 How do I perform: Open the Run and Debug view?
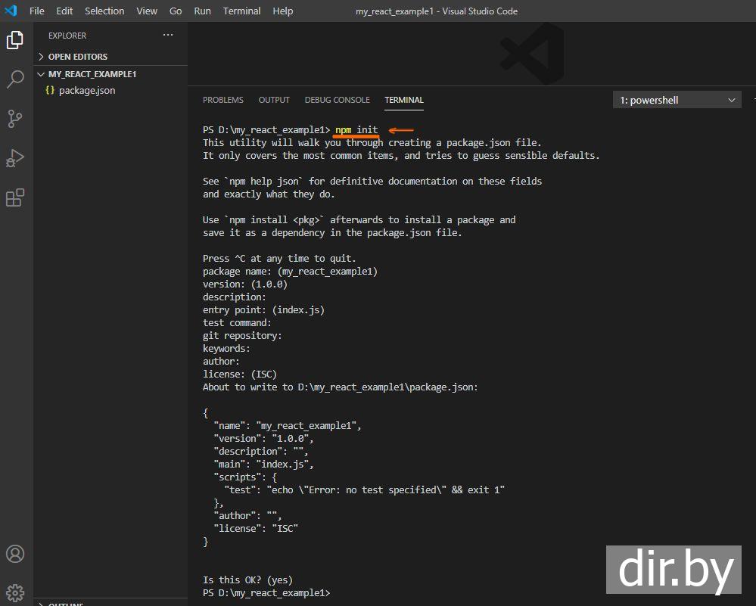point(15,158)
